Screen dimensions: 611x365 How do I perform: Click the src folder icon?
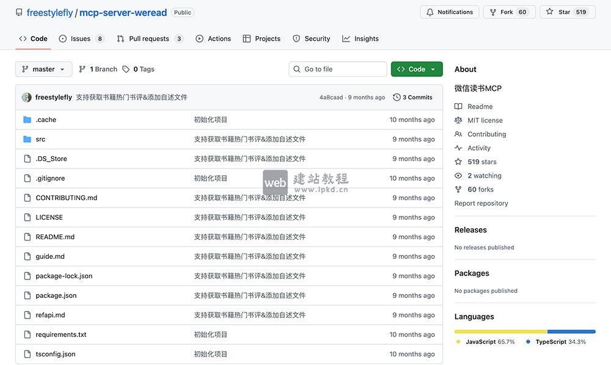coord(27,139)
